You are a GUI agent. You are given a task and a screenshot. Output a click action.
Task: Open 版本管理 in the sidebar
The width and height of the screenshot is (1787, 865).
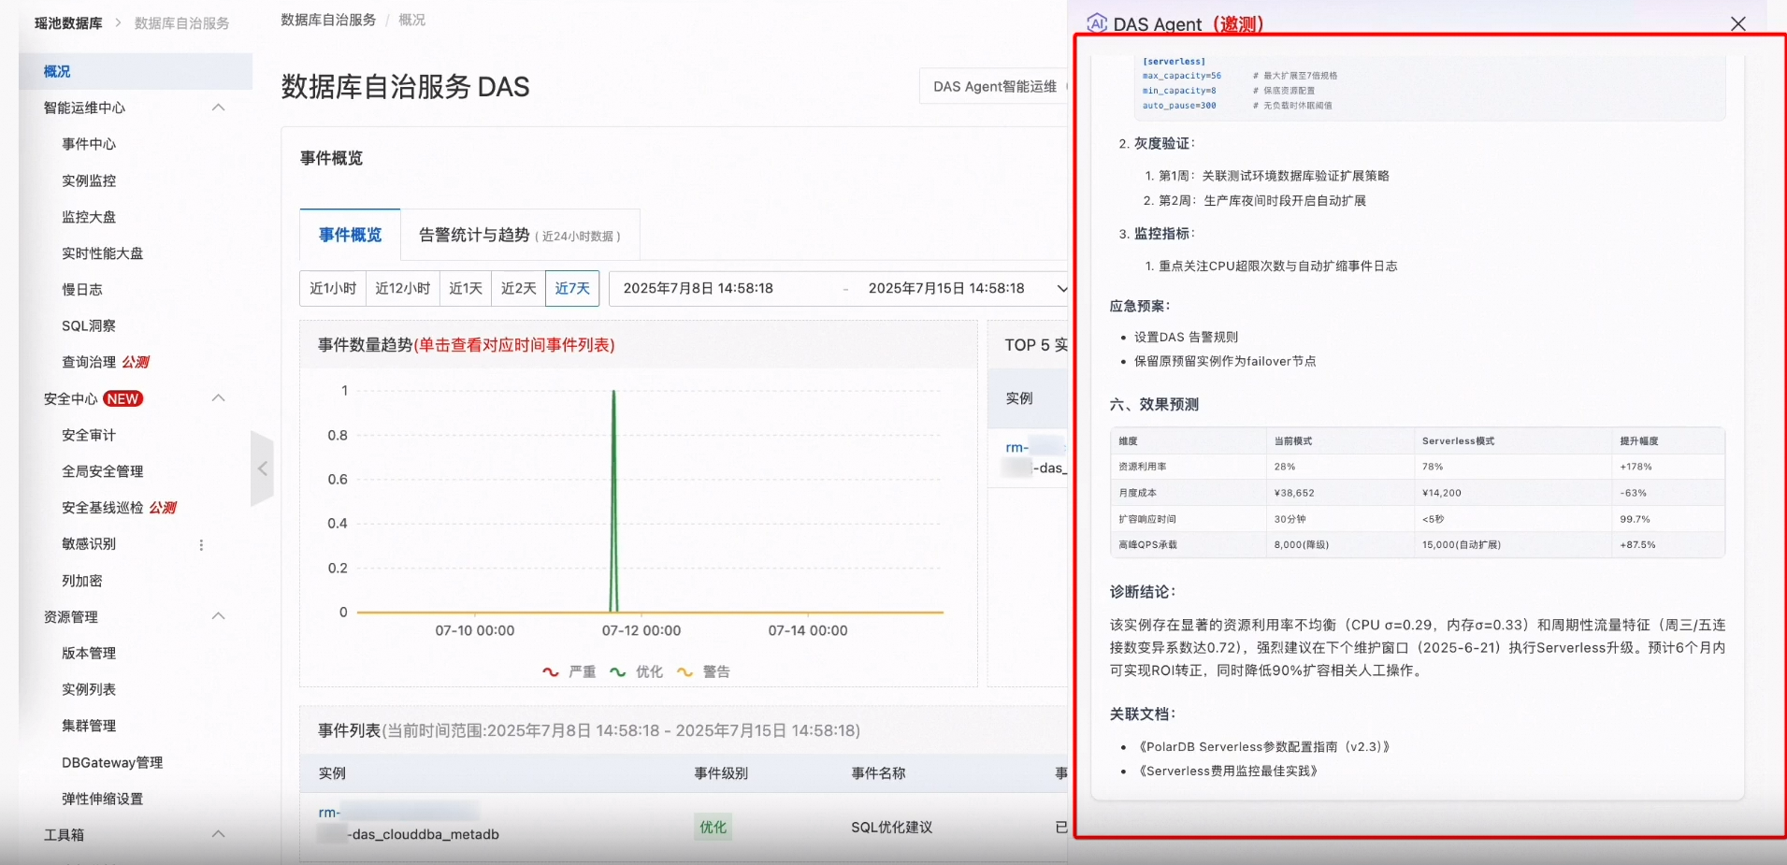(x=89, y=653)
